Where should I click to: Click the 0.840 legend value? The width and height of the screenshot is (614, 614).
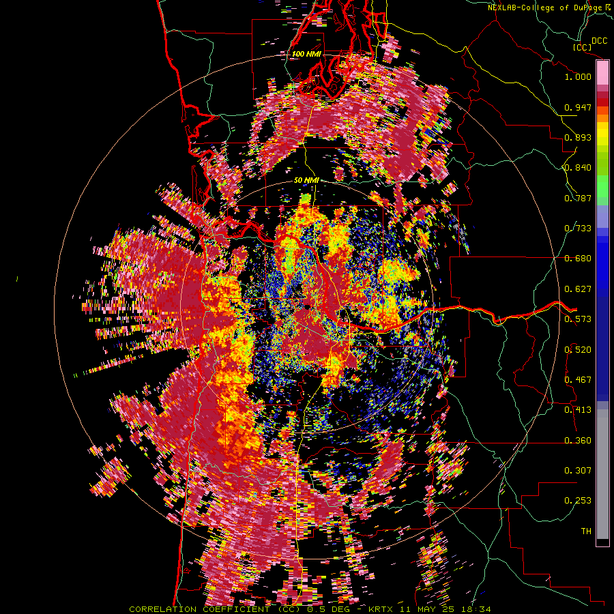coord(578,168)
